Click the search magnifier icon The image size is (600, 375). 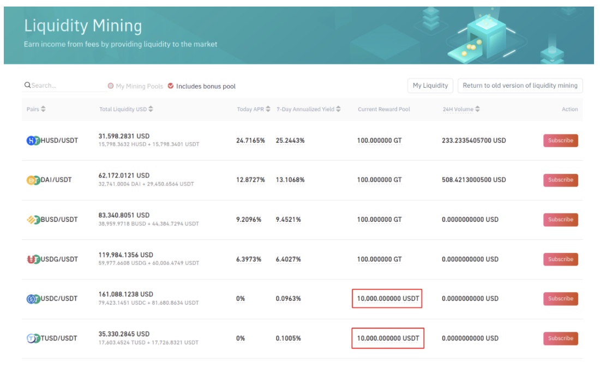[x=27, y=86]
